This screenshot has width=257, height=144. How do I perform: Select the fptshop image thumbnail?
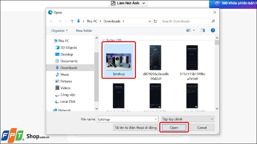click(x=119, y=62)
